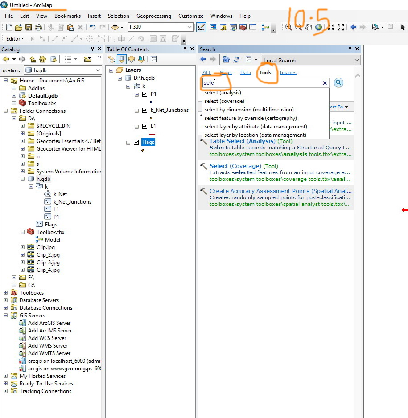Switch to the Data search tab
Screen dimensions: 408x418
pyautogui.click(x=246, y=72)
